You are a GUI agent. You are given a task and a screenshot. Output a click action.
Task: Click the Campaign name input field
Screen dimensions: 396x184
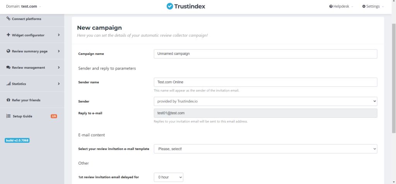click(265, 54)
